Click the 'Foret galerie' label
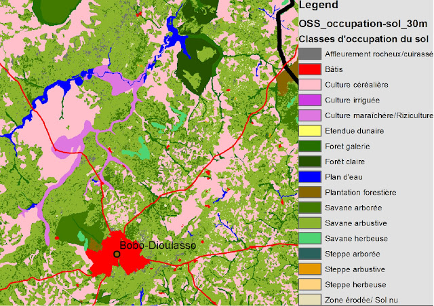This screenshot has width=434, height=306. point(347,147)
